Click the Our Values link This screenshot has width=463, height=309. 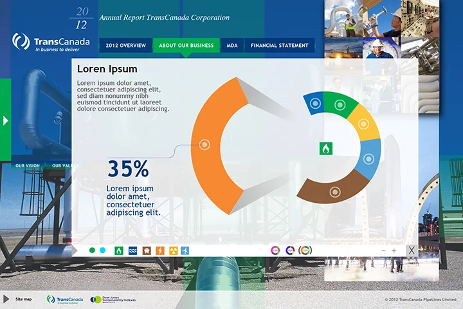pyautogui.click(x=64, y=165)
